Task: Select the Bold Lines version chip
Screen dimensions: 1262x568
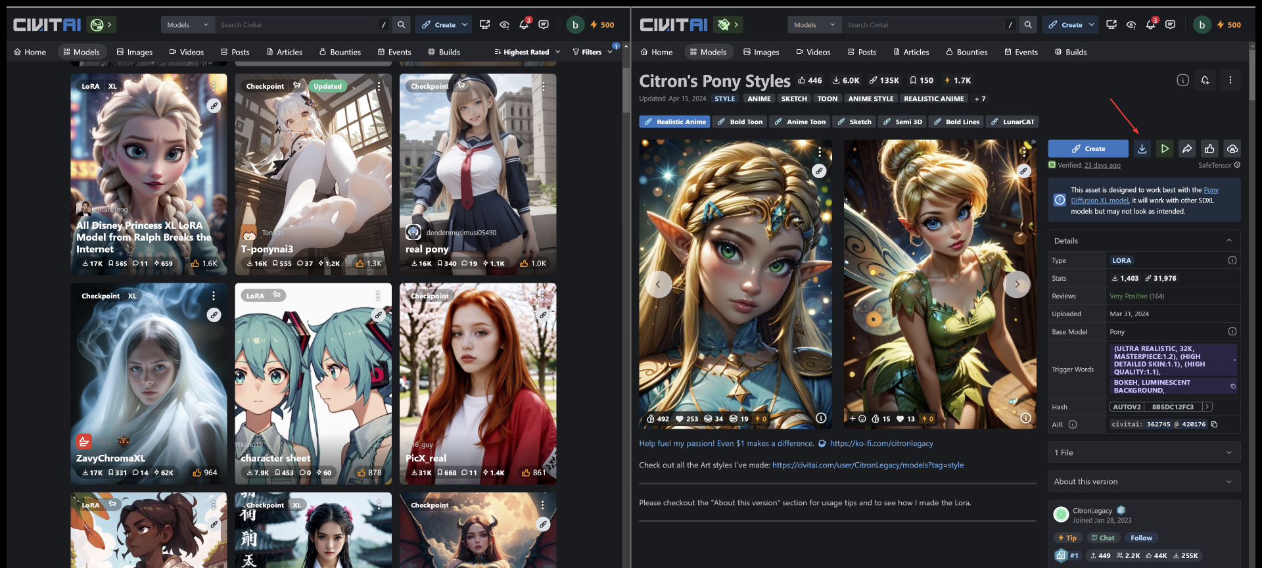Action: point(956,122)
